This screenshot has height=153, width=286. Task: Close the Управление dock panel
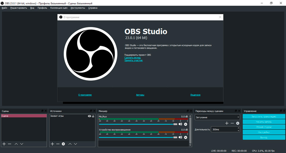point(284,111)
